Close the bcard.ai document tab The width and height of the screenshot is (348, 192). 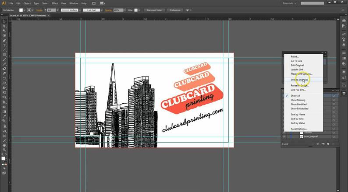[x=49, y=15]
